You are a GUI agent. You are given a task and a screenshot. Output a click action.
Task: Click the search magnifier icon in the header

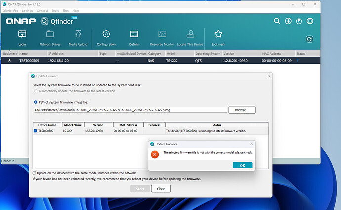coord(278,21)
